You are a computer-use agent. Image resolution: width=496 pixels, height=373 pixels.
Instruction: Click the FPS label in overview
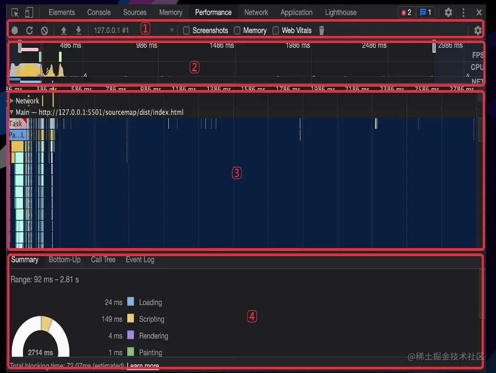pyautogui.click(x=478, y=55)
